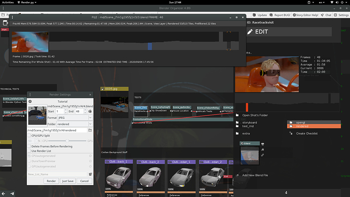Open the Chat toolbar item

pyautogui.click(x=326, y=15)
